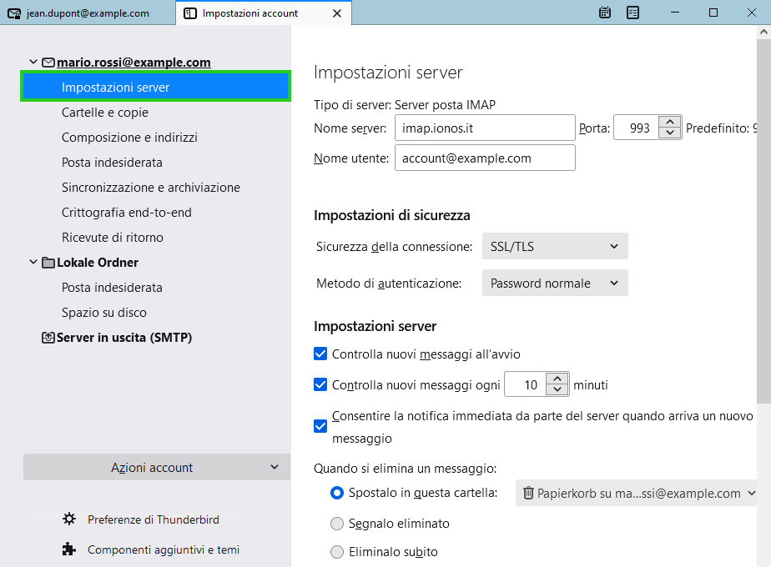Open Cartelle e copie settings
The height and width of the screenshot is (567, 771).
tap(105, 113)
